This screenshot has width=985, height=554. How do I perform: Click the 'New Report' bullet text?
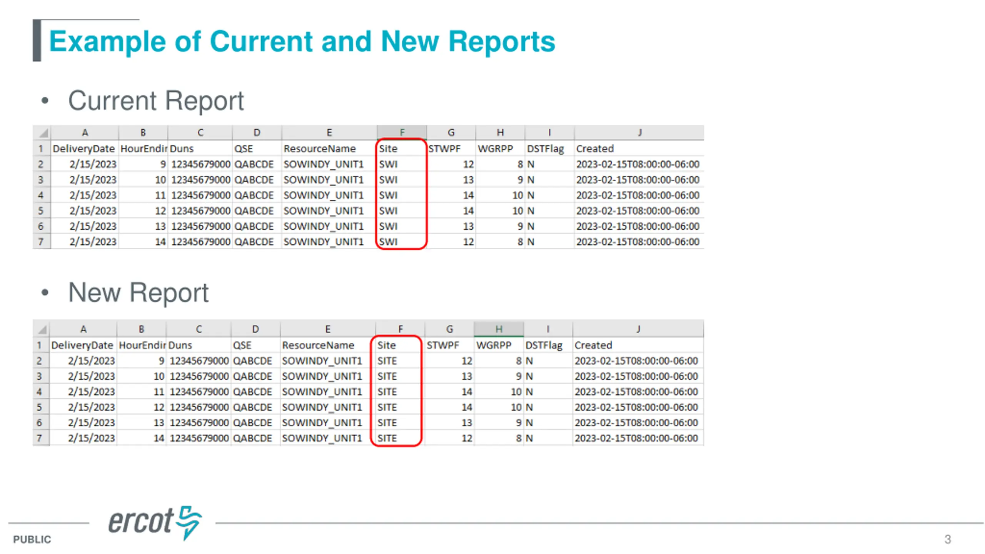(x=138, y=292)
